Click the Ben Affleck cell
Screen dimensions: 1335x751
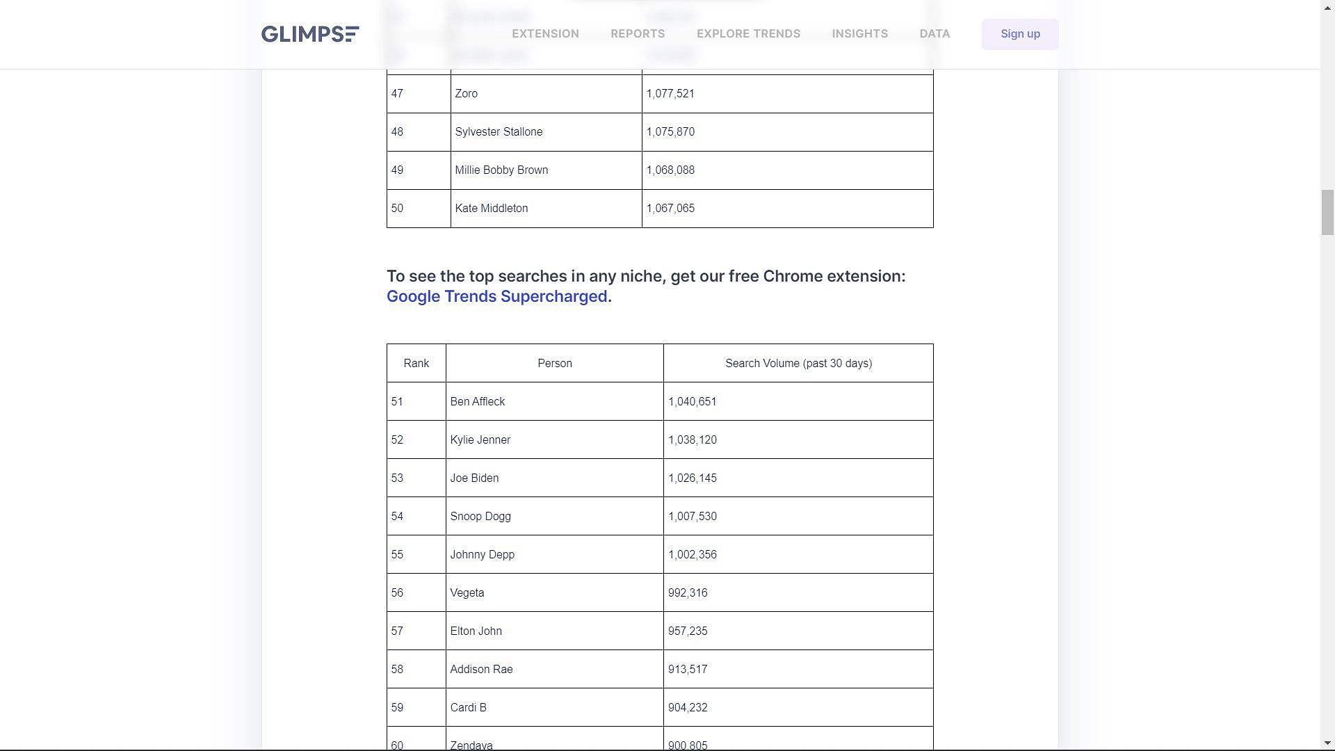(555, 401)
